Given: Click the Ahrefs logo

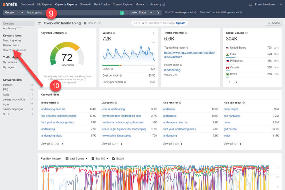Looking at the screenshot, I should 10,4.
